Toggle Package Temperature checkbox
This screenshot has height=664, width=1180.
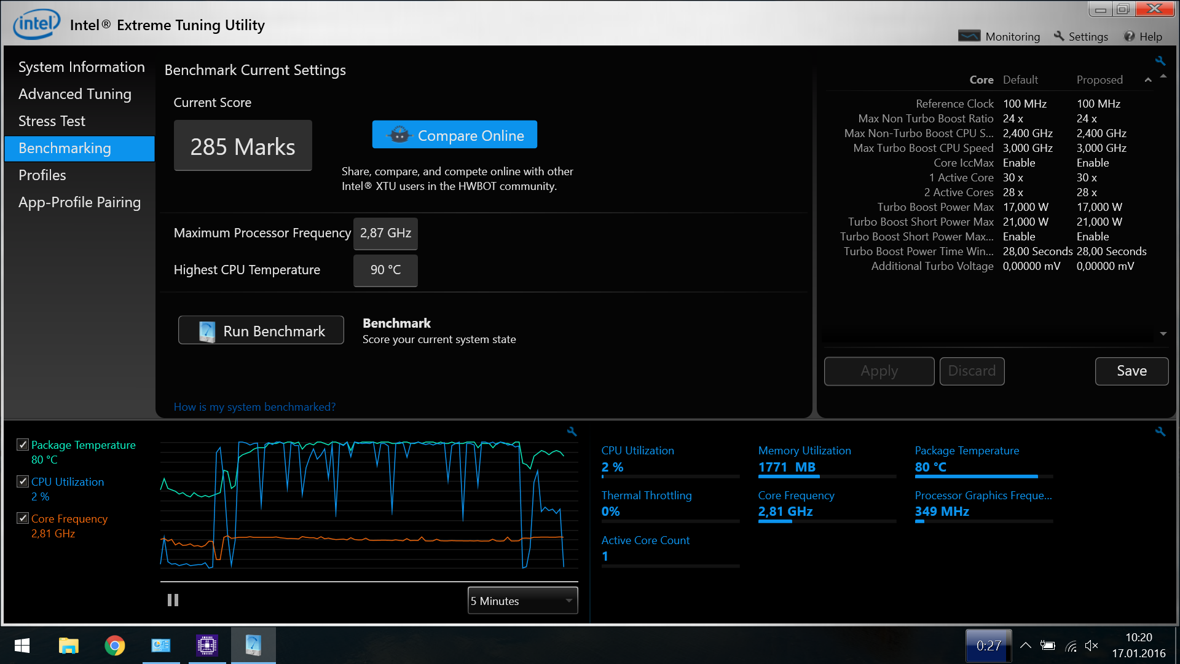coord(23,445)
